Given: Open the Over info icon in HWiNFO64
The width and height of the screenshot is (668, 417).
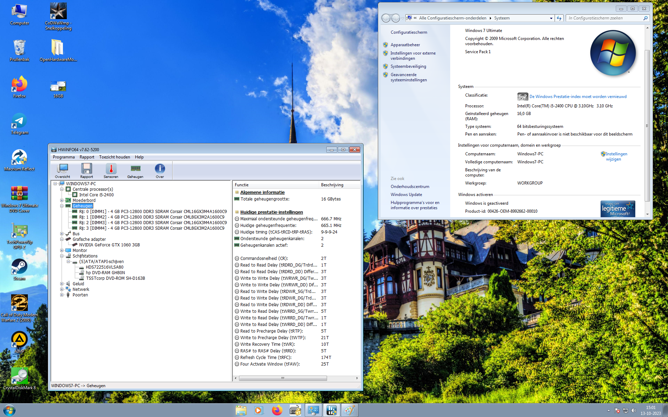Looking at the screenshot, I should pos(160,171).
